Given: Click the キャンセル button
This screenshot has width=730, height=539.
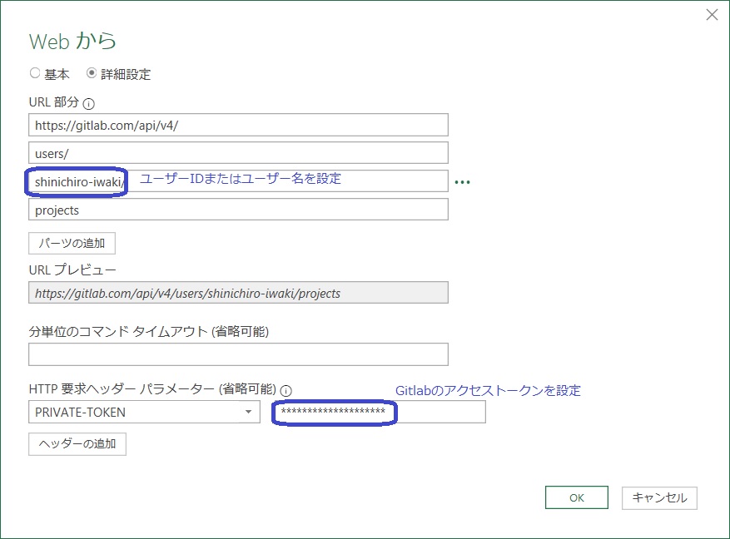Looking at the screenshot, I should point(659,497).
